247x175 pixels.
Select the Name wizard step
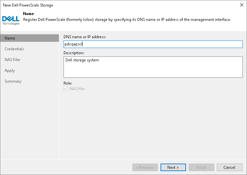pos(29,38)
